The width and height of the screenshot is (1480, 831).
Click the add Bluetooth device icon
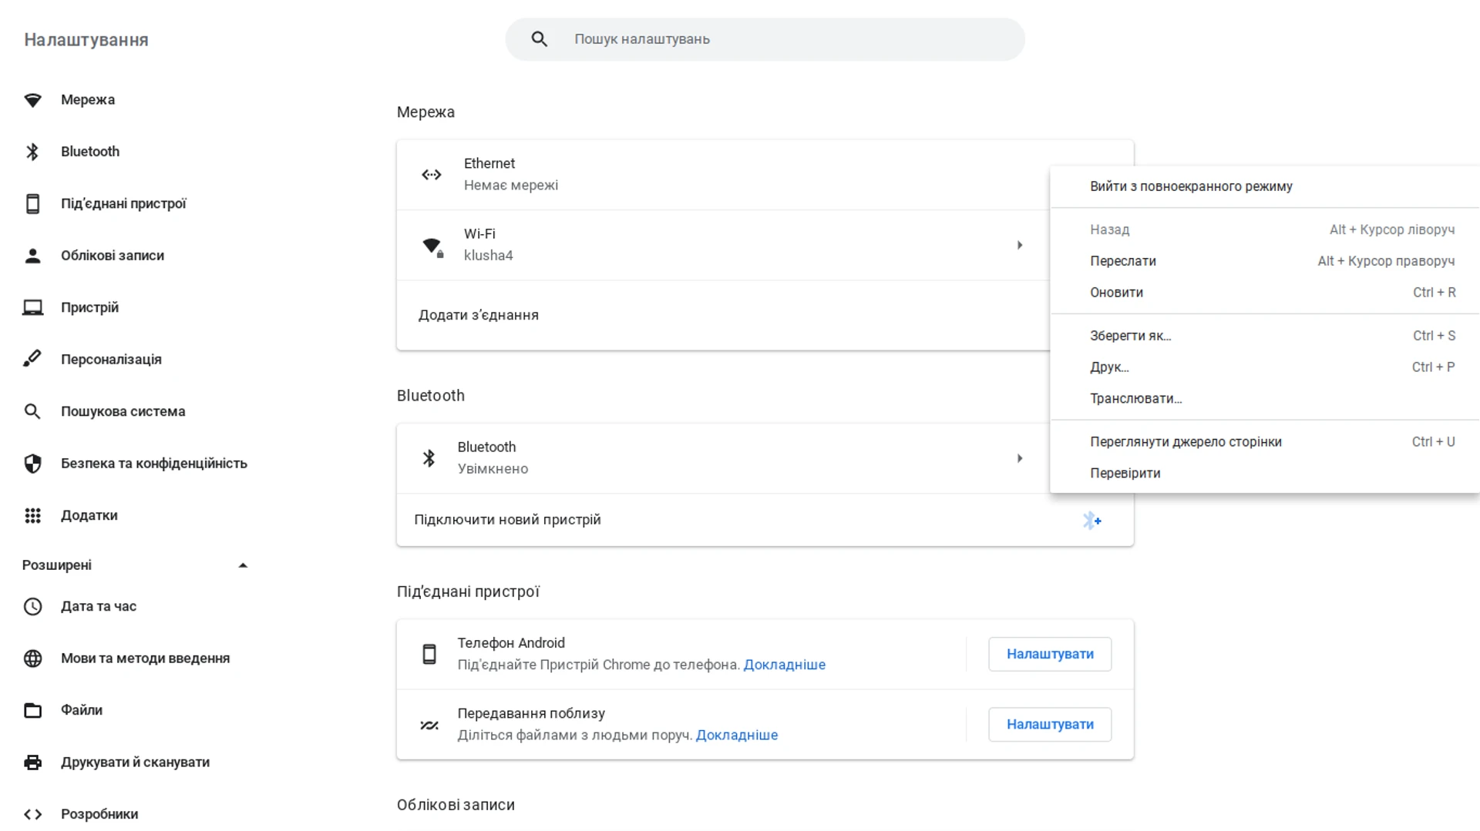pos(1091,521)
